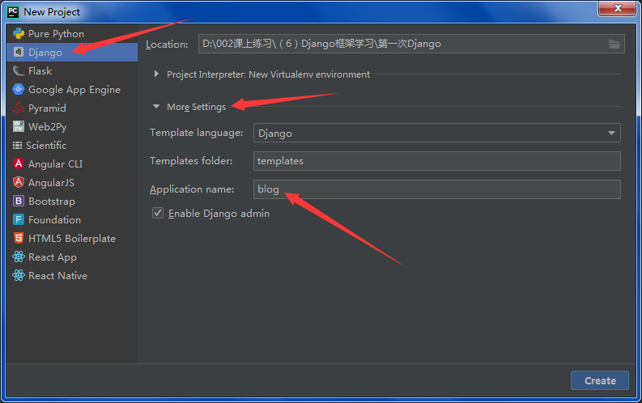Click the Location path field

pos(411,44)
